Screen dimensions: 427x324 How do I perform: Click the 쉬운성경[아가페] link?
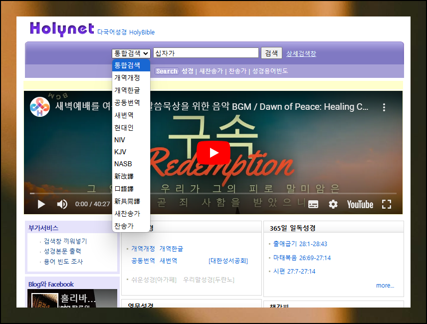154,280
